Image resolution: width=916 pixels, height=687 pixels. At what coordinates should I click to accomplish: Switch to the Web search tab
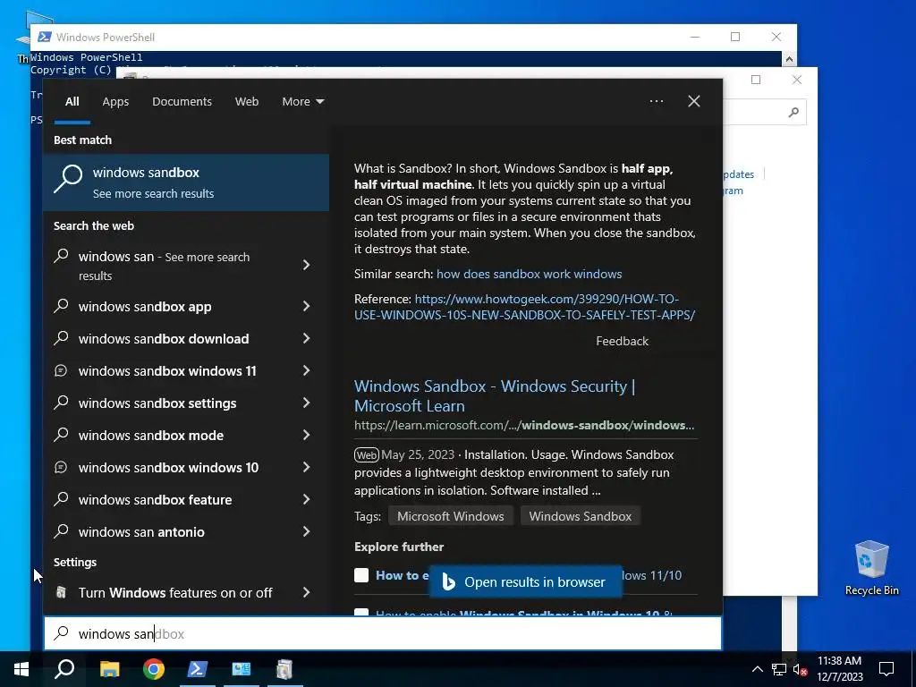point(247,102)
